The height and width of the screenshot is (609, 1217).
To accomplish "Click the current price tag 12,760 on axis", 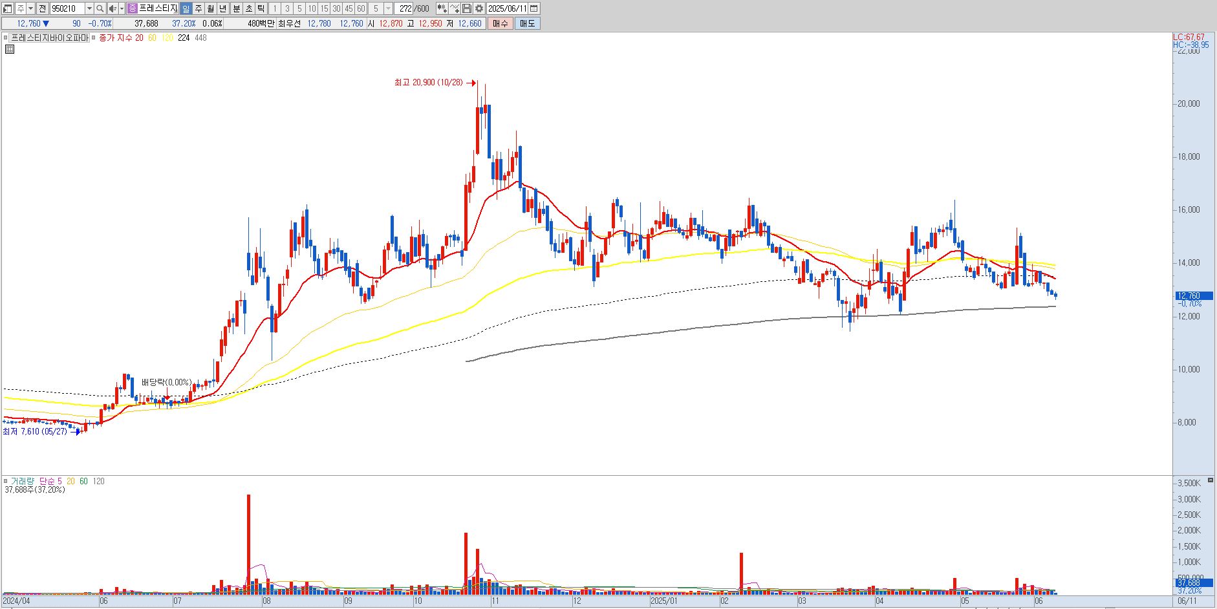I will pyautogui.click(x=1194, y=295).
